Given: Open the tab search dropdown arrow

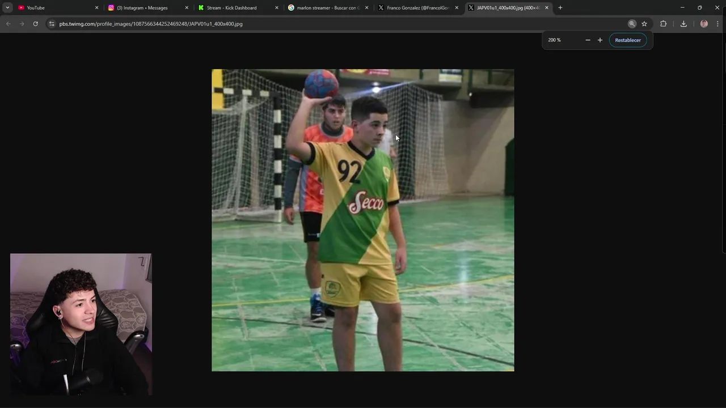Looking at the screenshot, I should pos(7,7).
